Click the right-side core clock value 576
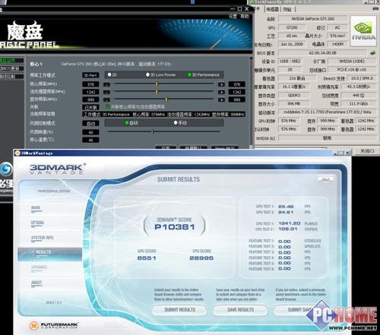 237,84
